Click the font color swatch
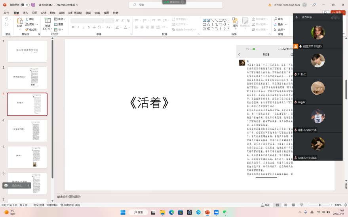 point(125,27)
